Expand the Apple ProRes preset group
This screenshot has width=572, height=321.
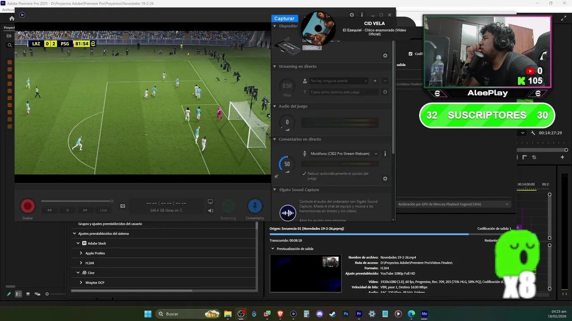81,253
